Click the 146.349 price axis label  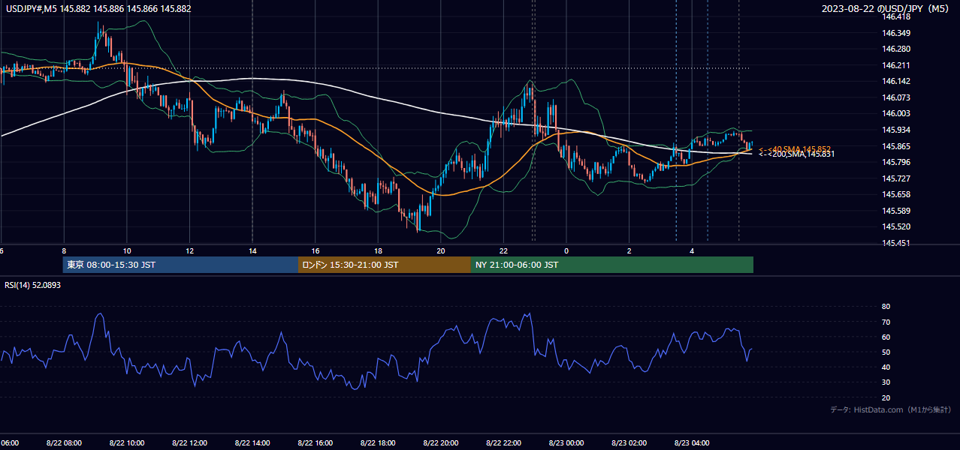click(x=896, y=33)
